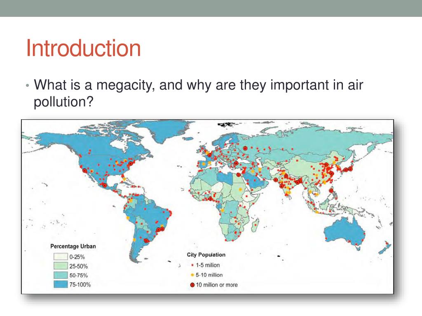Click the word 'pollution?' in the bullet

(x=63, y=102)
